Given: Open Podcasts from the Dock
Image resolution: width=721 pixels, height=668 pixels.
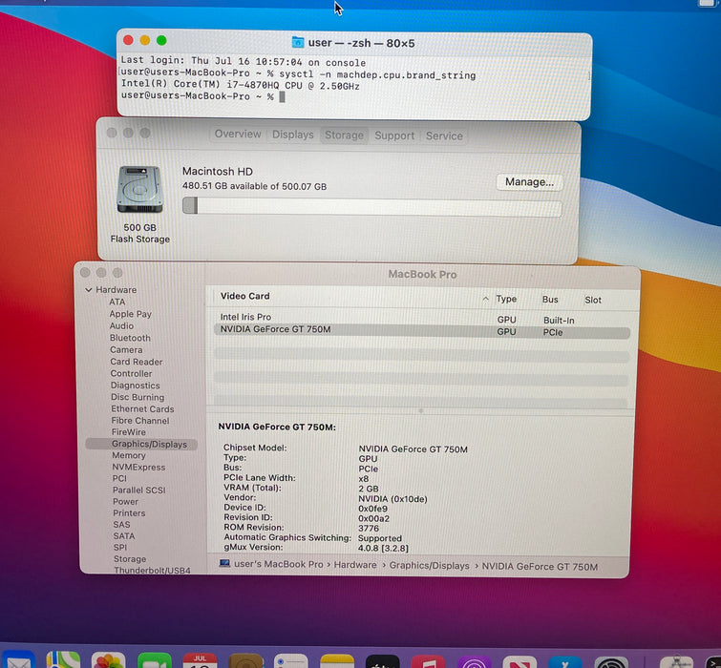Looking at the screenshot, I should pos(474,662).
